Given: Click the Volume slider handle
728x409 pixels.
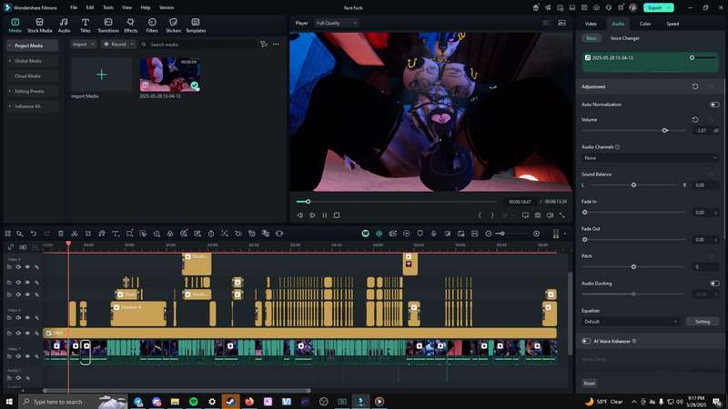Looking at the screenshot, I should 665,131.
